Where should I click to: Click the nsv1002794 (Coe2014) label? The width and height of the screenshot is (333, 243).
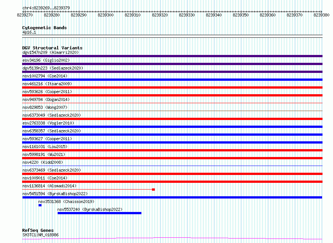[x=45, y=76]
